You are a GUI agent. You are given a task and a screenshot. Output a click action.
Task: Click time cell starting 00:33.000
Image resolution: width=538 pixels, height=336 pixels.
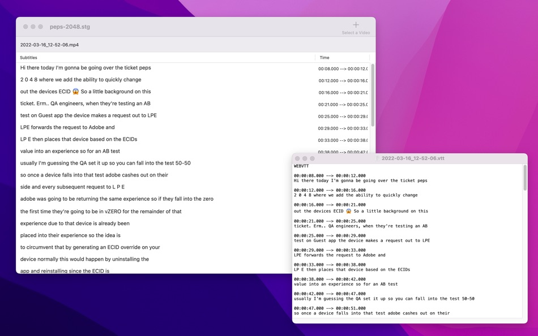tap(343, 141)
